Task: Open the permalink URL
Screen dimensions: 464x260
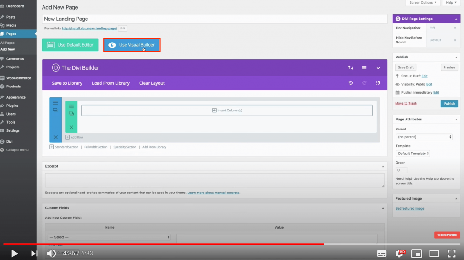Action: 89,29
